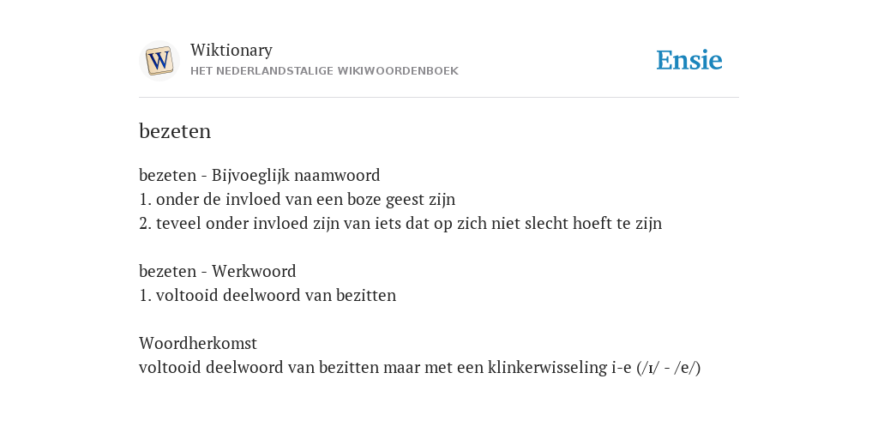Select the Wiktionary source title
The image size is (878, 439).
(232, 50)
